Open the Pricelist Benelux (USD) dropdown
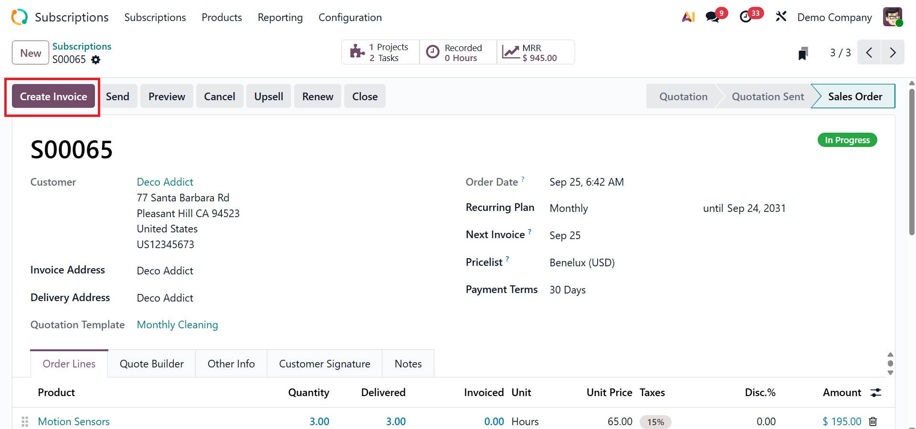Screen dimensions: 916x429 (582, 262)
